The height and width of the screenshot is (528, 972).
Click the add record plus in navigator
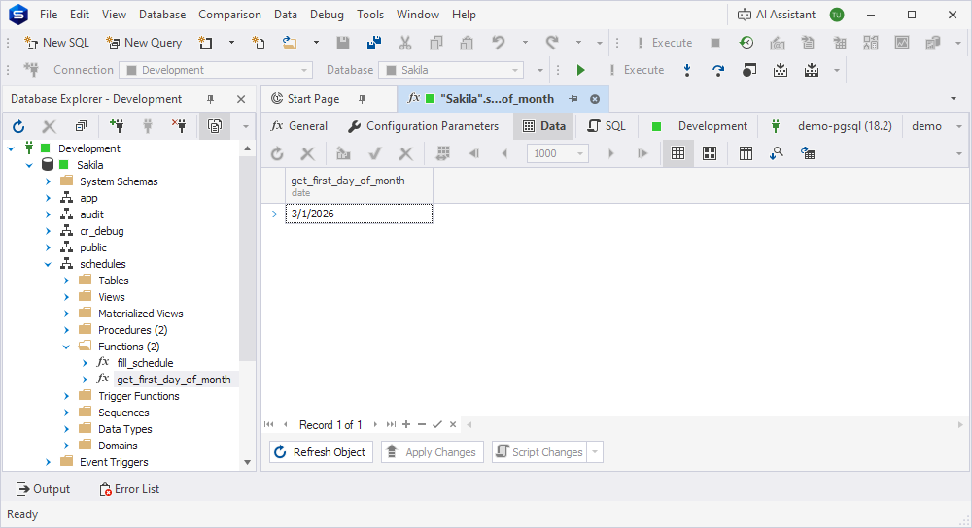coord(406,424)
